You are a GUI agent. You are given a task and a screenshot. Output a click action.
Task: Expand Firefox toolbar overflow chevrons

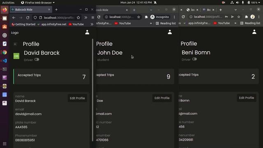pos(86,18)
